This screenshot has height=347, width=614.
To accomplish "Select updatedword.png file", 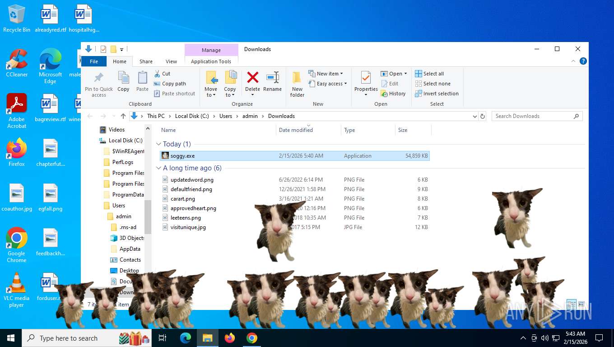I will click(295, 180).
